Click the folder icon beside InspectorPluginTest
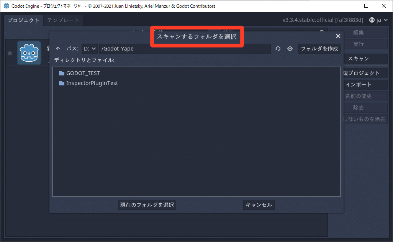 click(61, 83)
